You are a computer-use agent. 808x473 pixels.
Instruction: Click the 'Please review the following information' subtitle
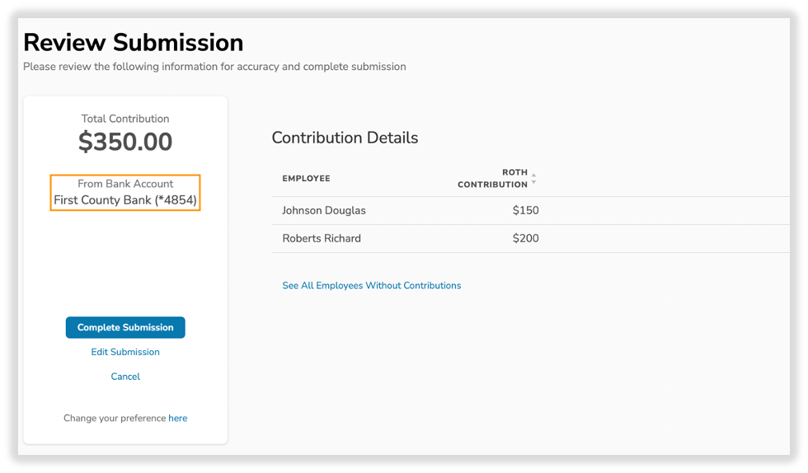pos(214,67)
